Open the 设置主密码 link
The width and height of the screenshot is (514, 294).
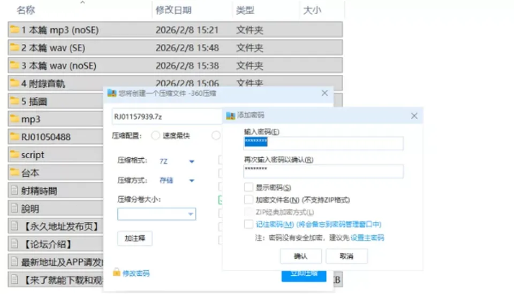click(367, 238)
